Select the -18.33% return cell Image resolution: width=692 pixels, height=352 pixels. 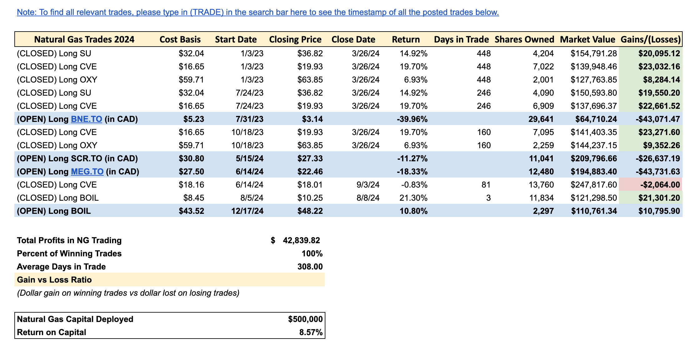point(412,172)
